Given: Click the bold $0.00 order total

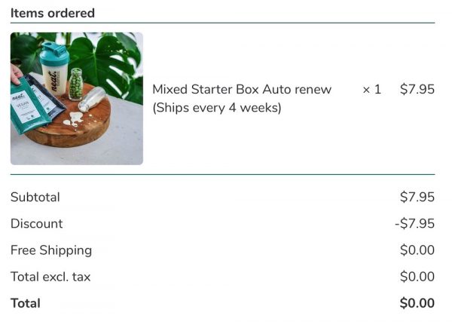Looking at the screenshot, I should 417,303.
